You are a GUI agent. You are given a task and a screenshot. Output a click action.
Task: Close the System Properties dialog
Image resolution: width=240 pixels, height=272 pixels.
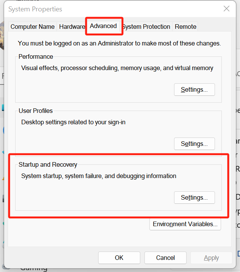tap(226, 9)
